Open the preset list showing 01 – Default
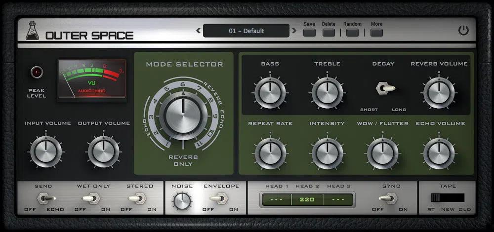The height and width of the screenshot is (232, 494). (246, 31)
